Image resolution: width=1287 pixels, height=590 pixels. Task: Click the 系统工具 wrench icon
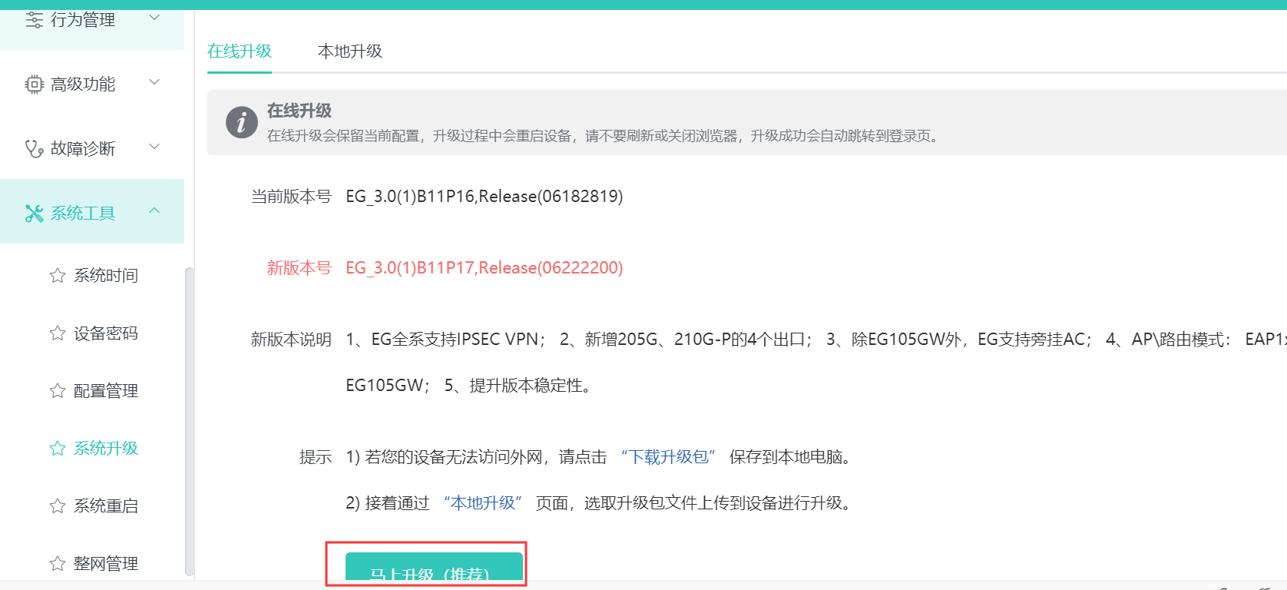pos(34,213)
